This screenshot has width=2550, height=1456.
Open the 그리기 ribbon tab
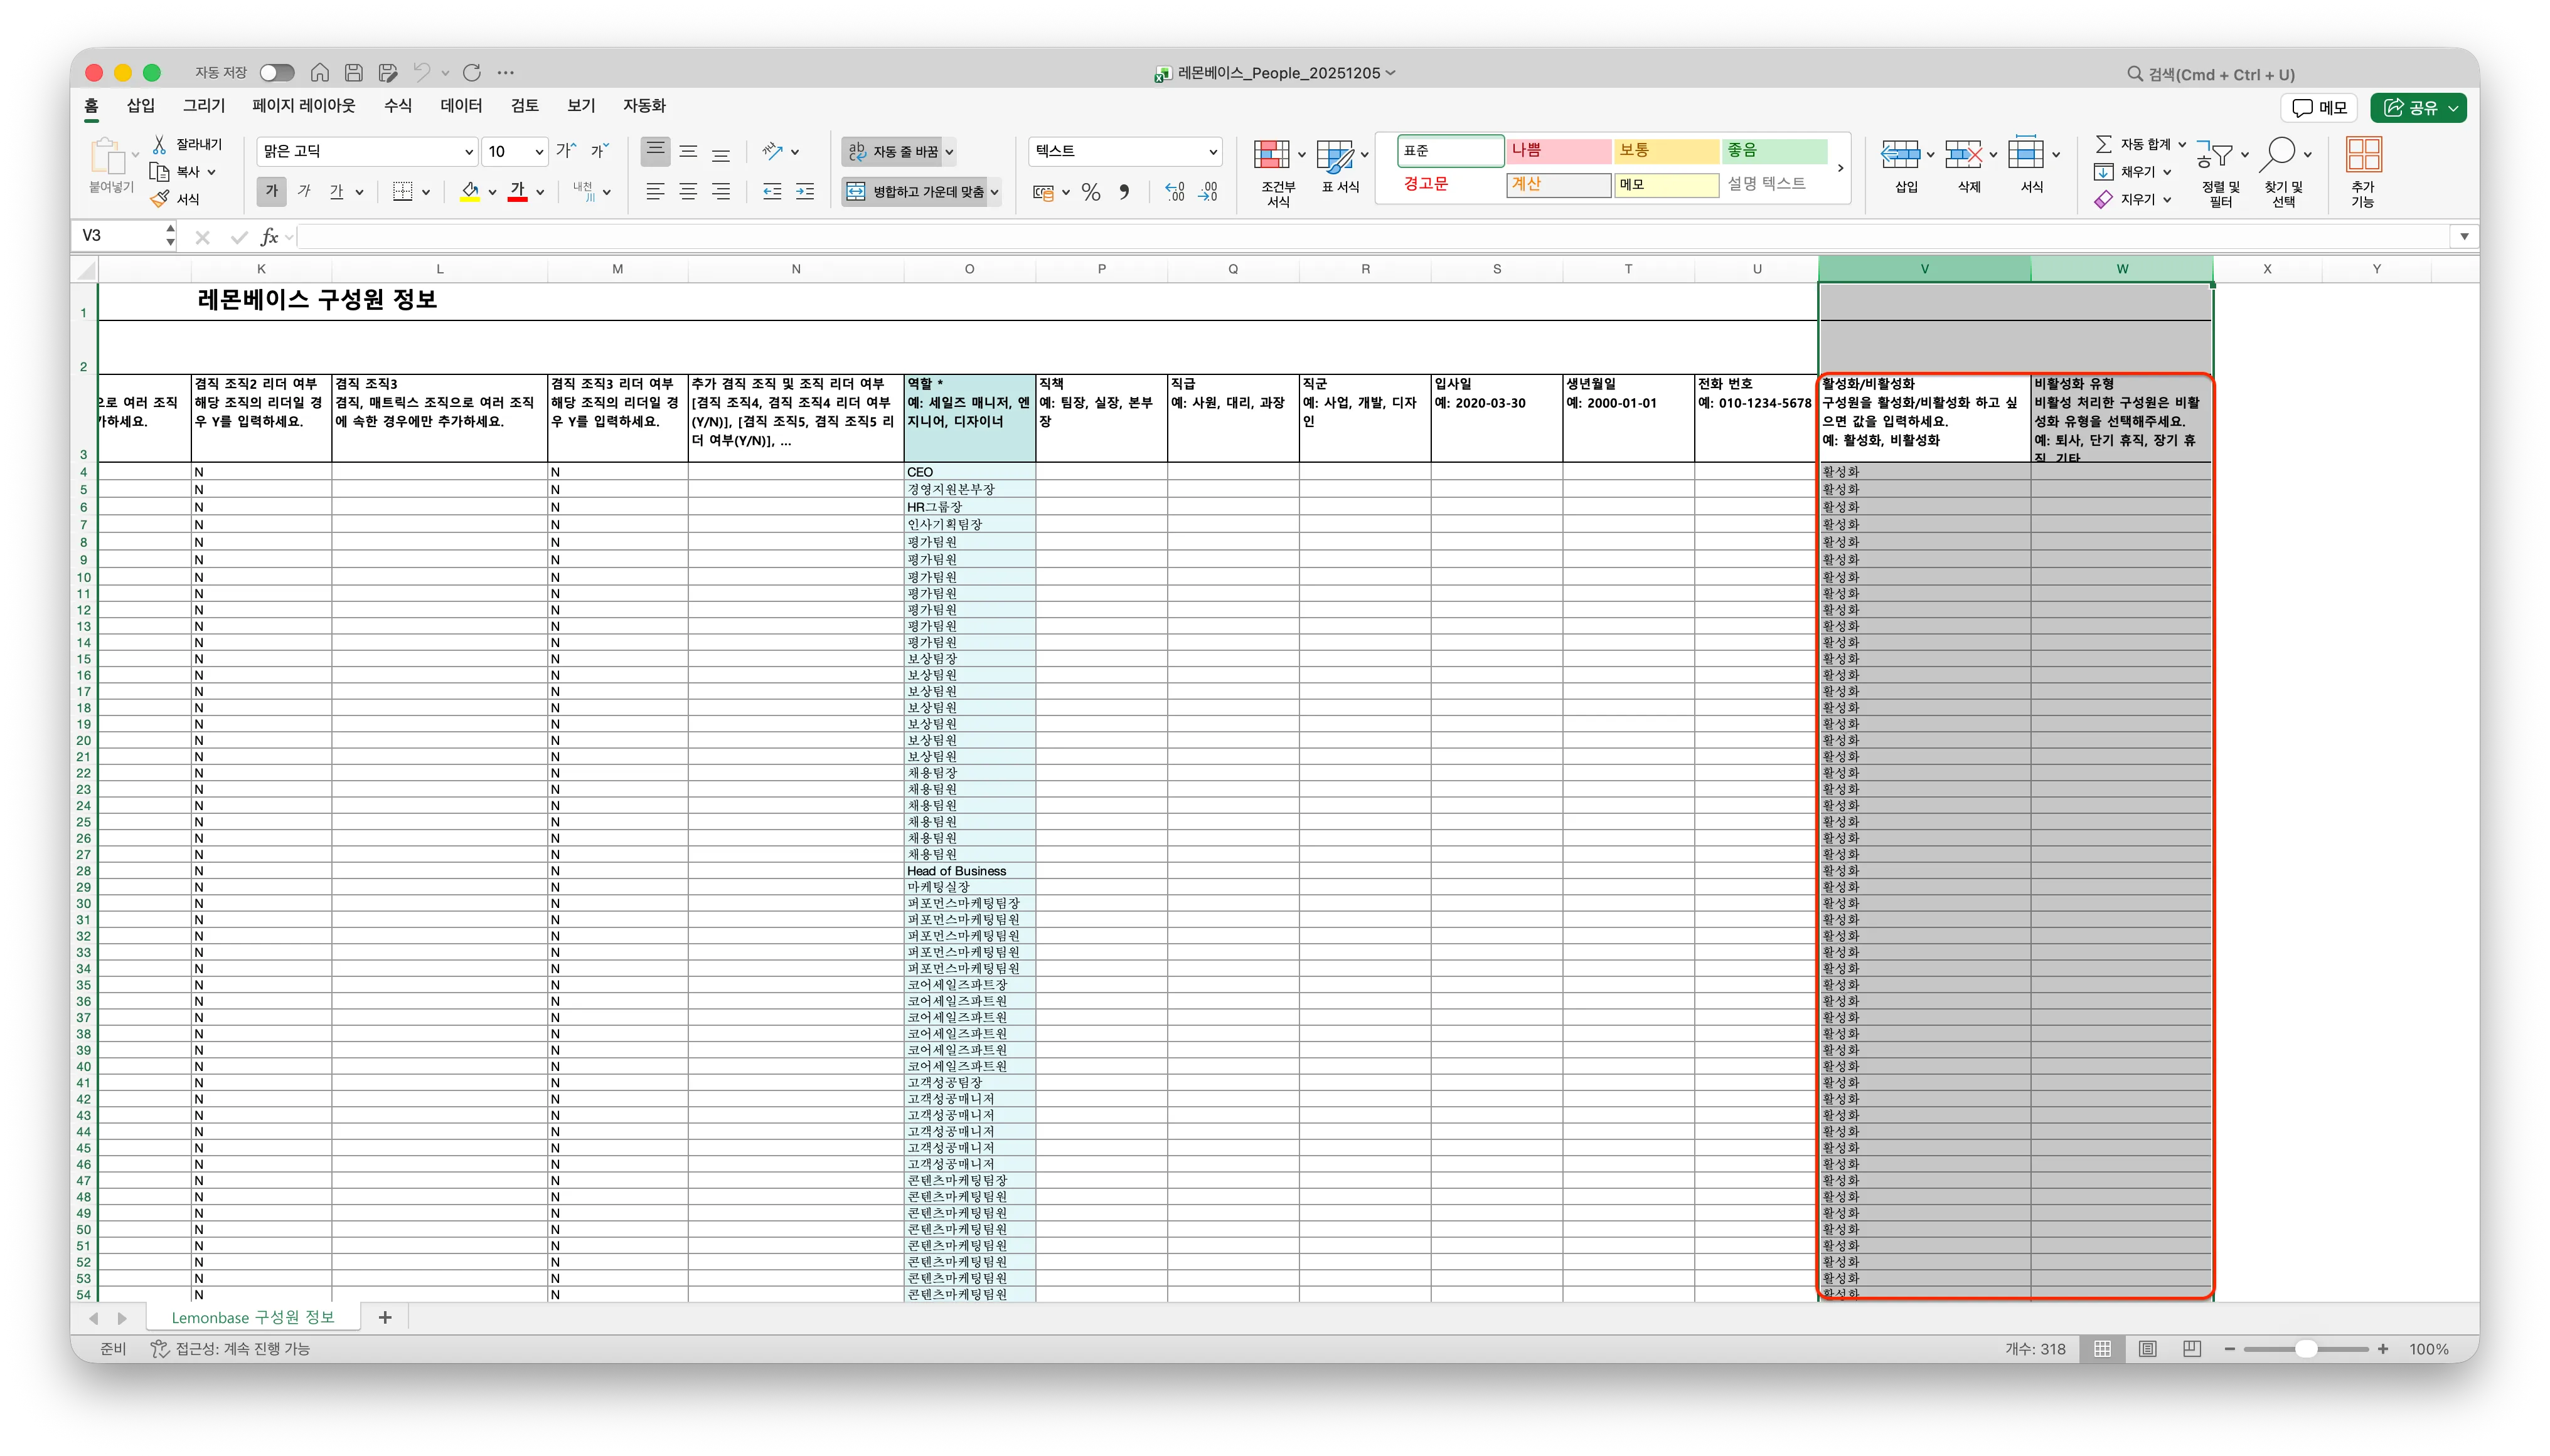203,106
